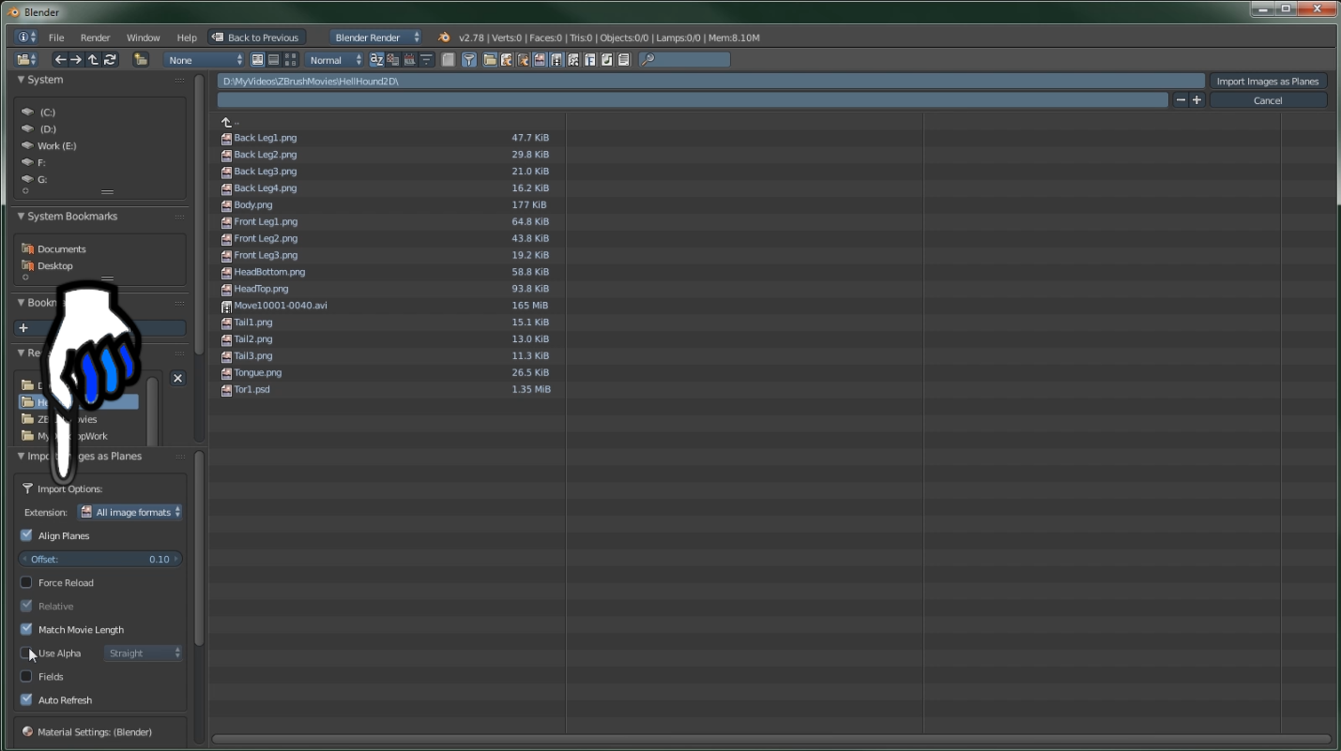Toggle the text files filter icon
Screen dimensions: 1341x751
[624, 60]
